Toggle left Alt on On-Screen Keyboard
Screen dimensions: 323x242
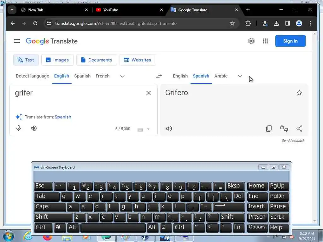[x=73, y=228]
